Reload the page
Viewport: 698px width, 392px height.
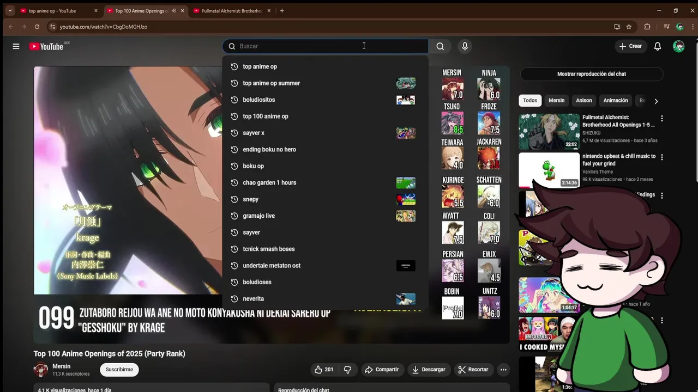pyautogui.click(x=37, y=27)
